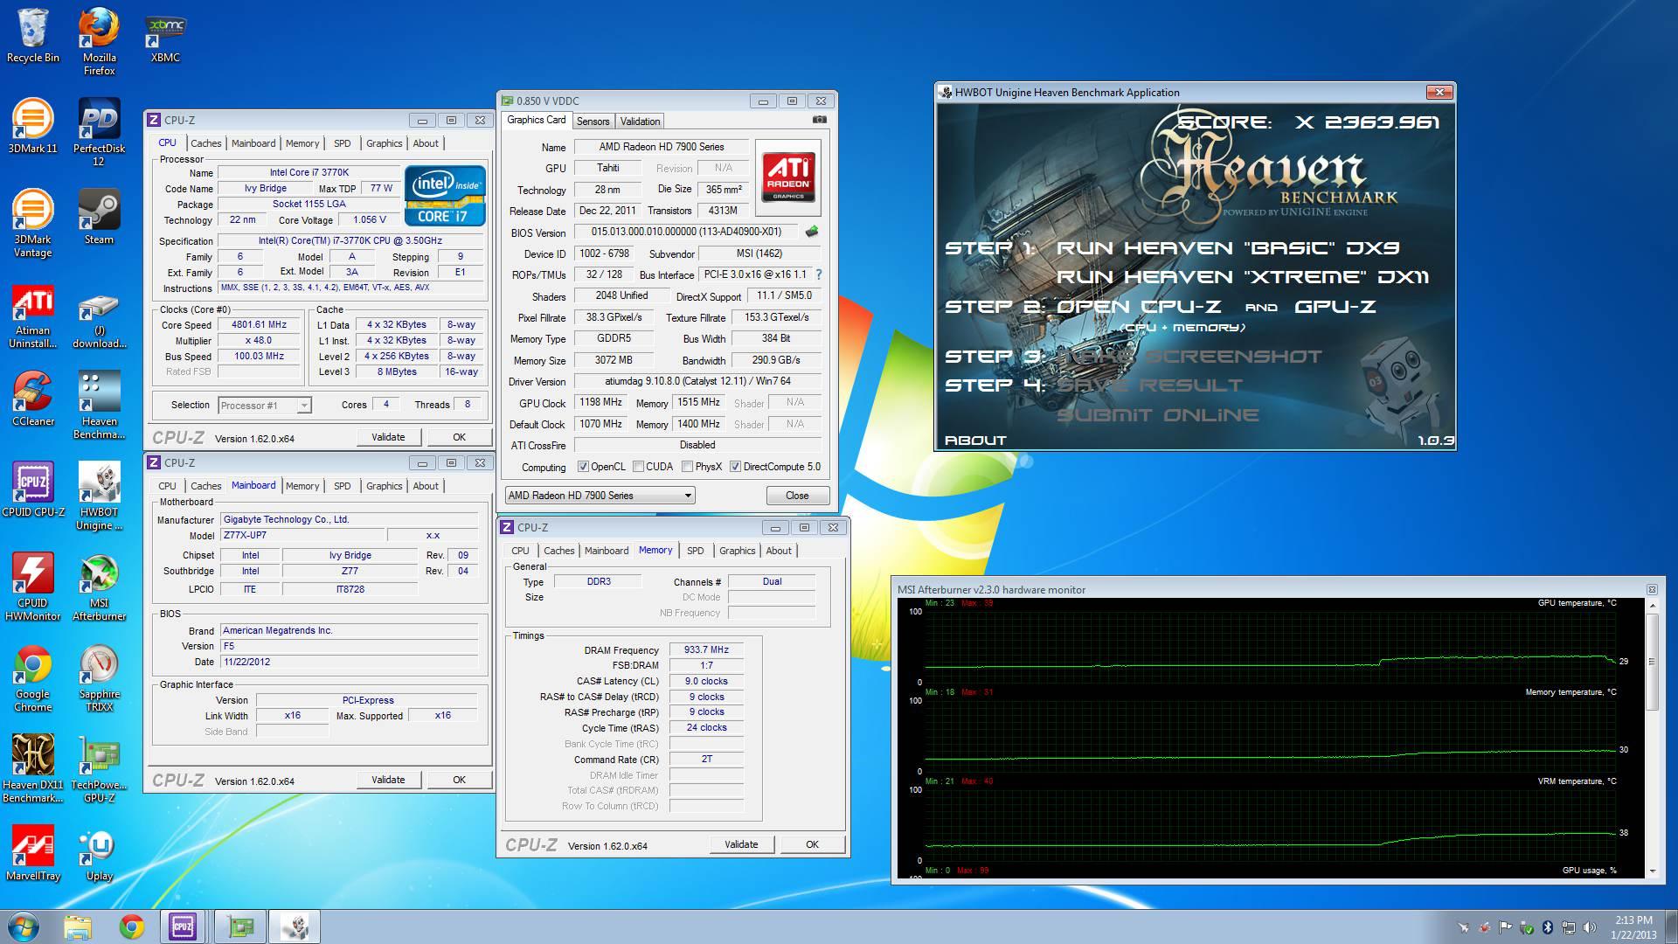Open About tab in Mainboard CPU-Z window

point(426,486)
